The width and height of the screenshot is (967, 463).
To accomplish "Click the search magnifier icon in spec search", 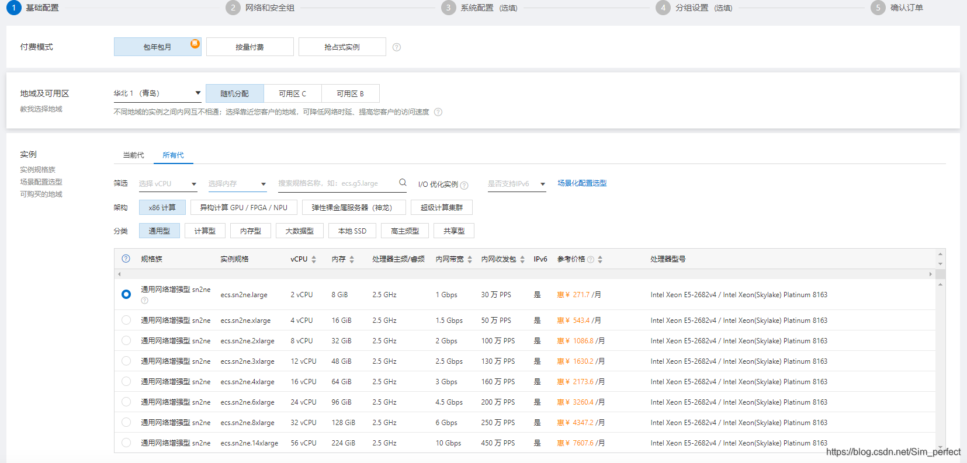I will (x=403, y=183).
